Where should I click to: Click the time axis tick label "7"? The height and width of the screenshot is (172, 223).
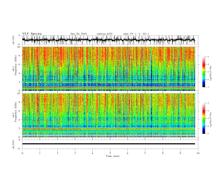coord(145,153)
